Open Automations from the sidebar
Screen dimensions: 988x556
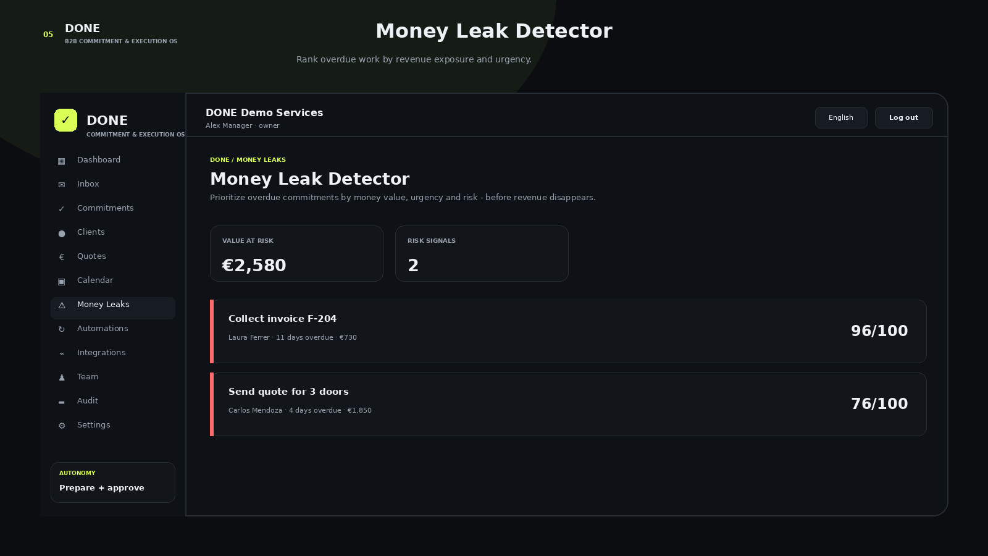(x=113, y=329)
